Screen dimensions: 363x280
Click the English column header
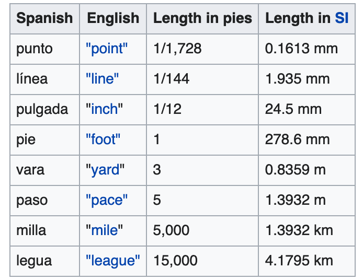(113, 19)
